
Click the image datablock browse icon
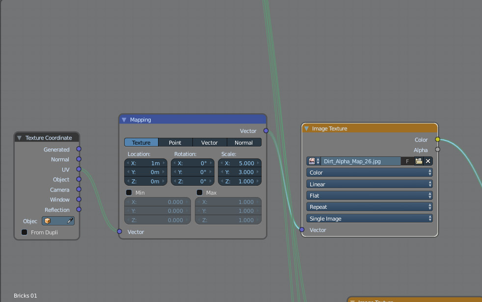point(312,161)
